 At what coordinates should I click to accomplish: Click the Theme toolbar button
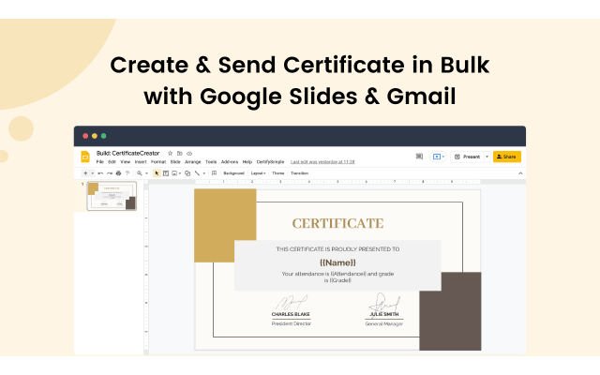[278, 173]
